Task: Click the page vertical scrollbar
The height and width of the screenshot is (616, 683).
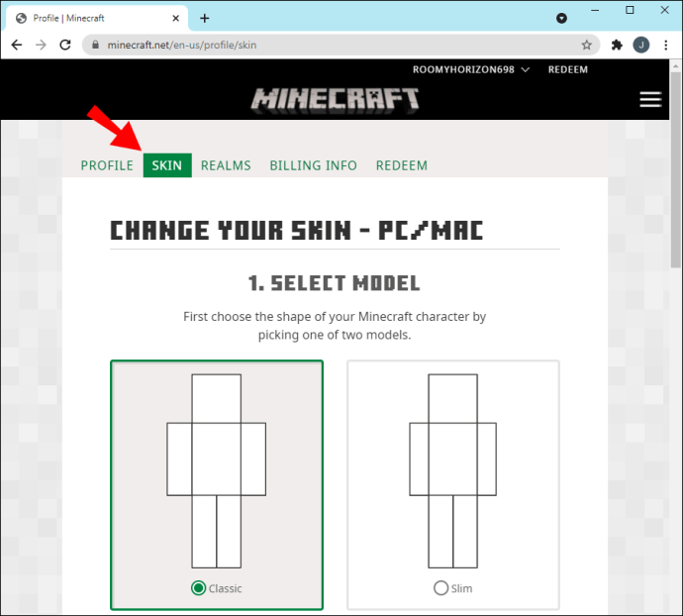Action: pyautogui.click(x=676, y=170)
